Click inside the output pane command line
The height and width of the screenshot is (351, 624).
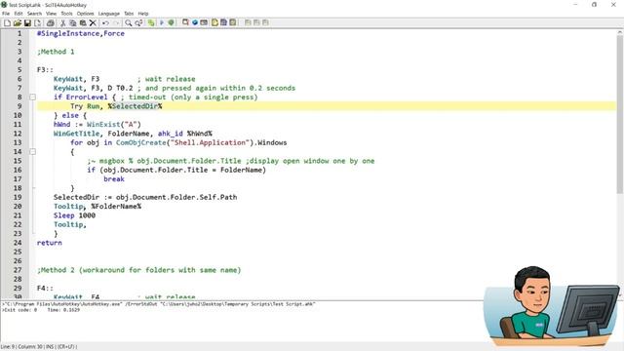(x=159, y=304)
